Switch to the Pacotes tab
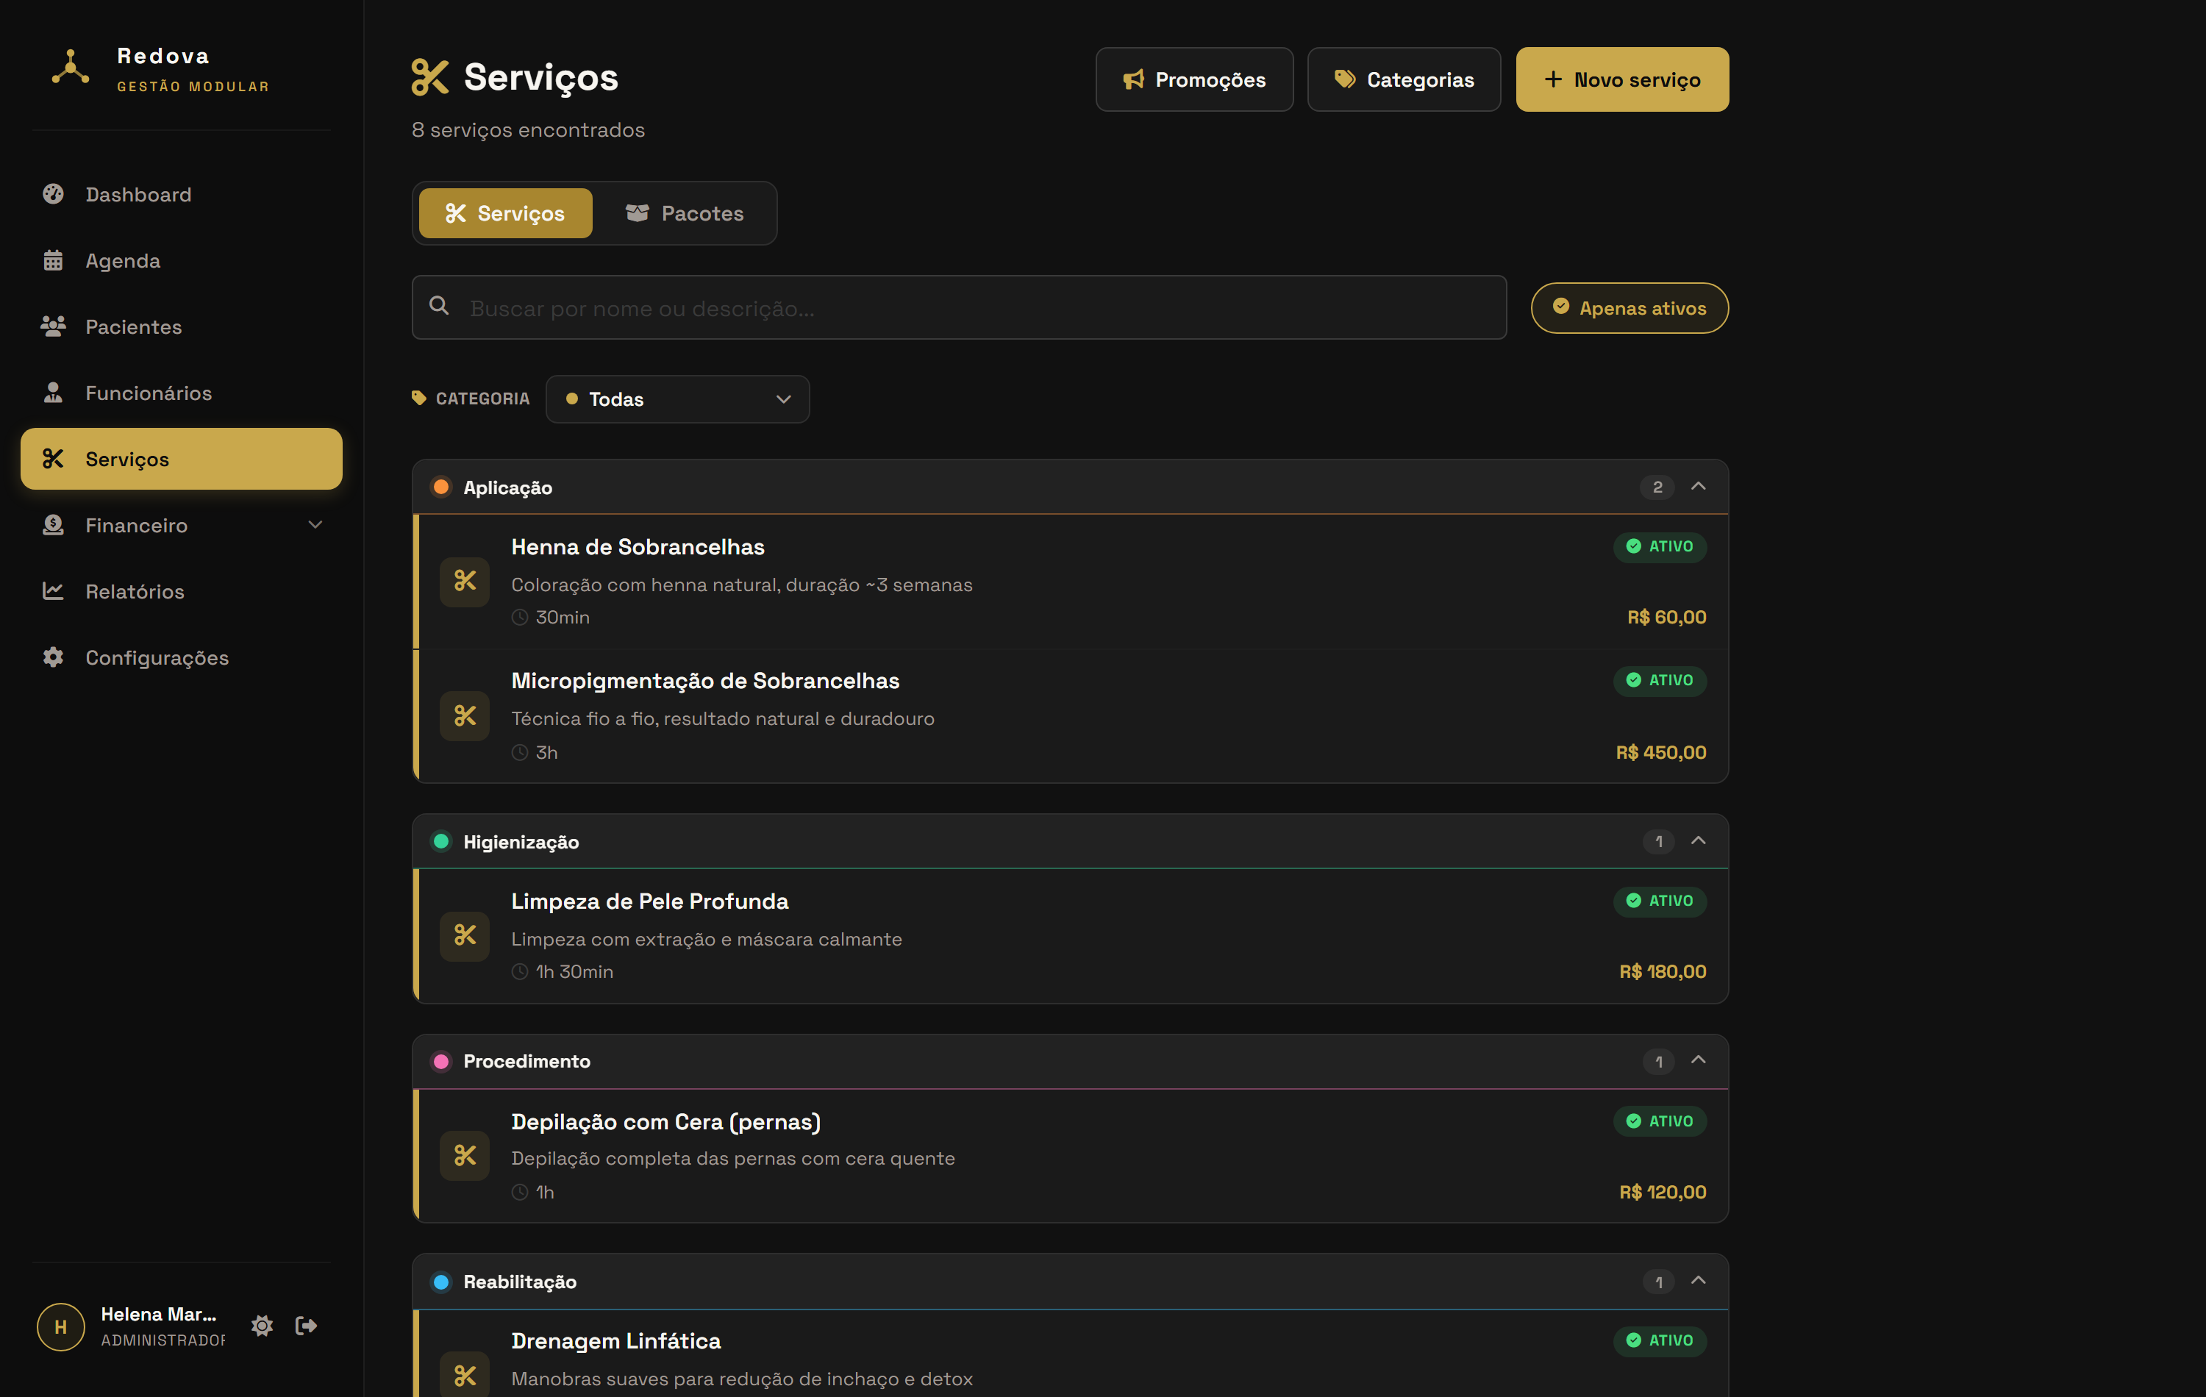 point(685,213)
